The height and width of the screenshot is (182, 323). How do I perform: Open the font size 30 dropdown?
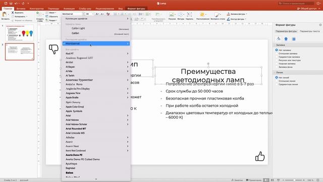[93, 14]
